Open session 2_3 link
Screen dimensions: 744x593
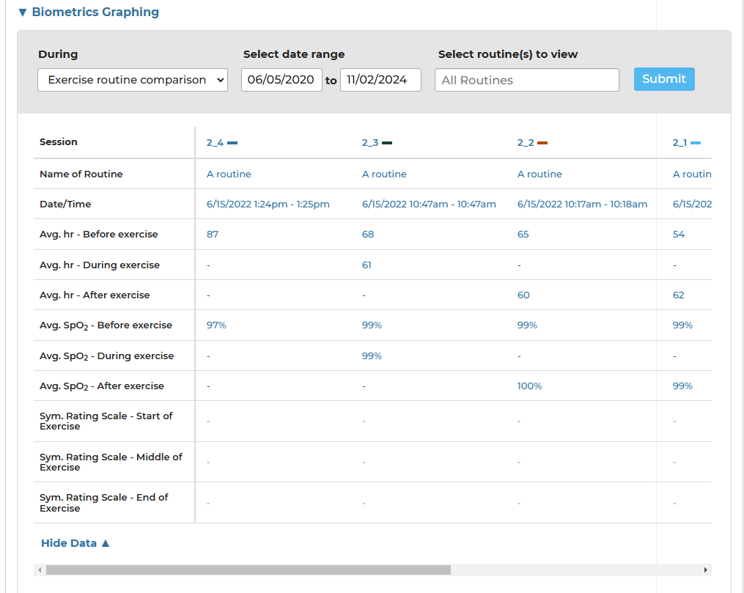pos(370,143)
